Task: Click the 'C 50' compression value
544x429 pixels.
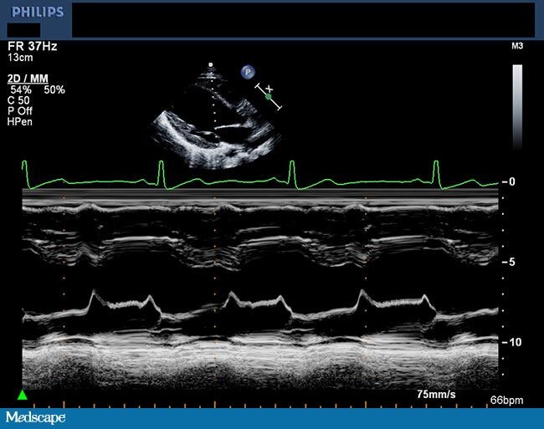Action: tap(18, 100)
